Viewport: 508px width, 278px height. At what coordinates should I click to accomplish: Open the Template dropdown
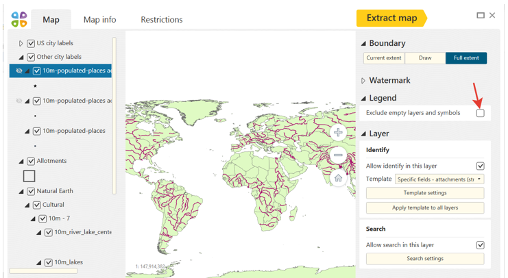click(x=439, y=179)
